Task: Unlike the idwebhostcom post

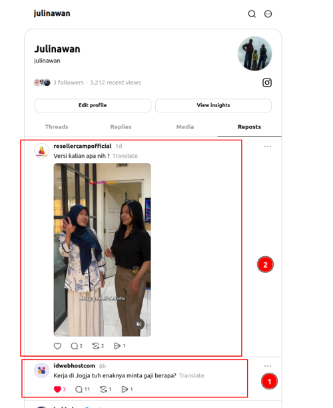Action: 57,389
